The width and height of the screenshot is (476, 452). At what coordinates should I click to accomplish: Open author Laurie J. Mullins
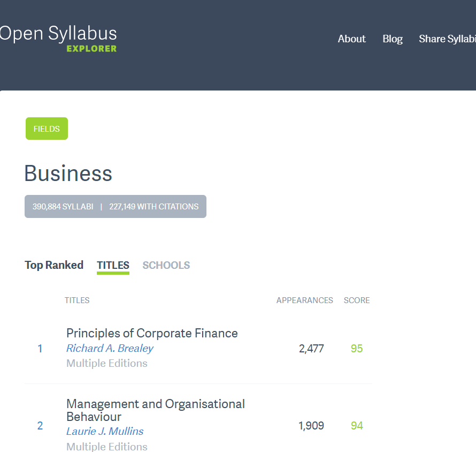105,431
